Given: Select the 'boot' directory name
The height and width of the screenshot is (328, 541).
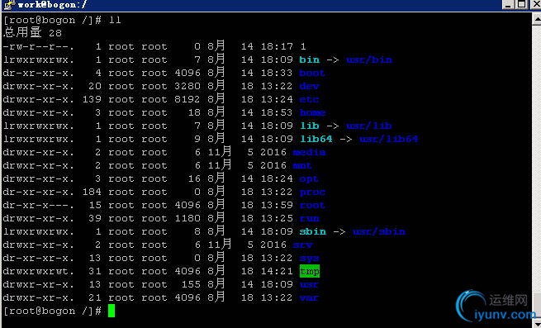Looking at the screenshot, I should tap(312, 73).
